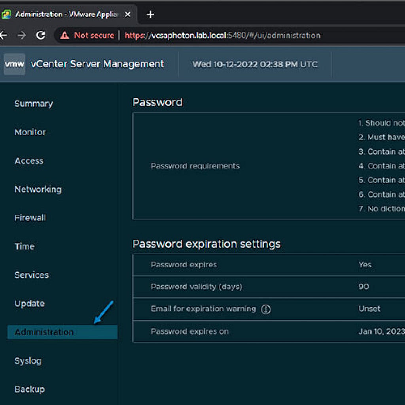Click the browser back arrow

point(3,35)
